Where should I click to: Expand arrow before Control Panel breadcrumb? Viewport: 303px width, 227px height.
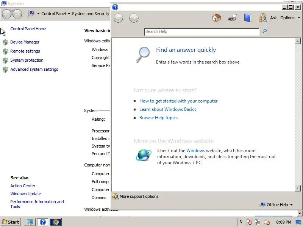pos(38,14)
